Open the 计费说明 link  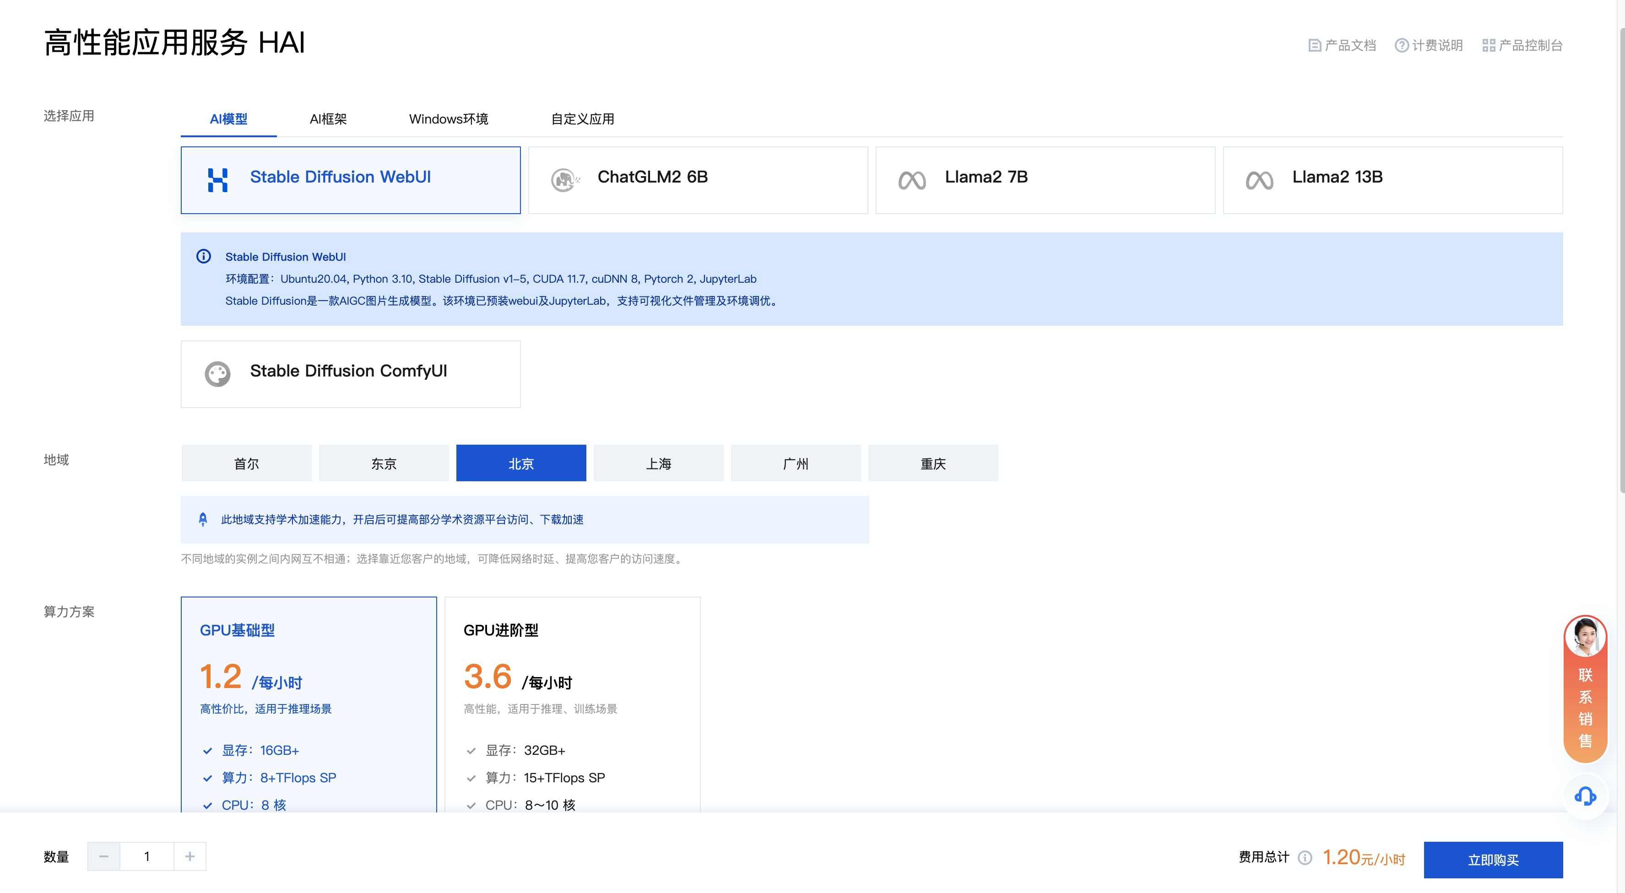(x=1429, y=45)
